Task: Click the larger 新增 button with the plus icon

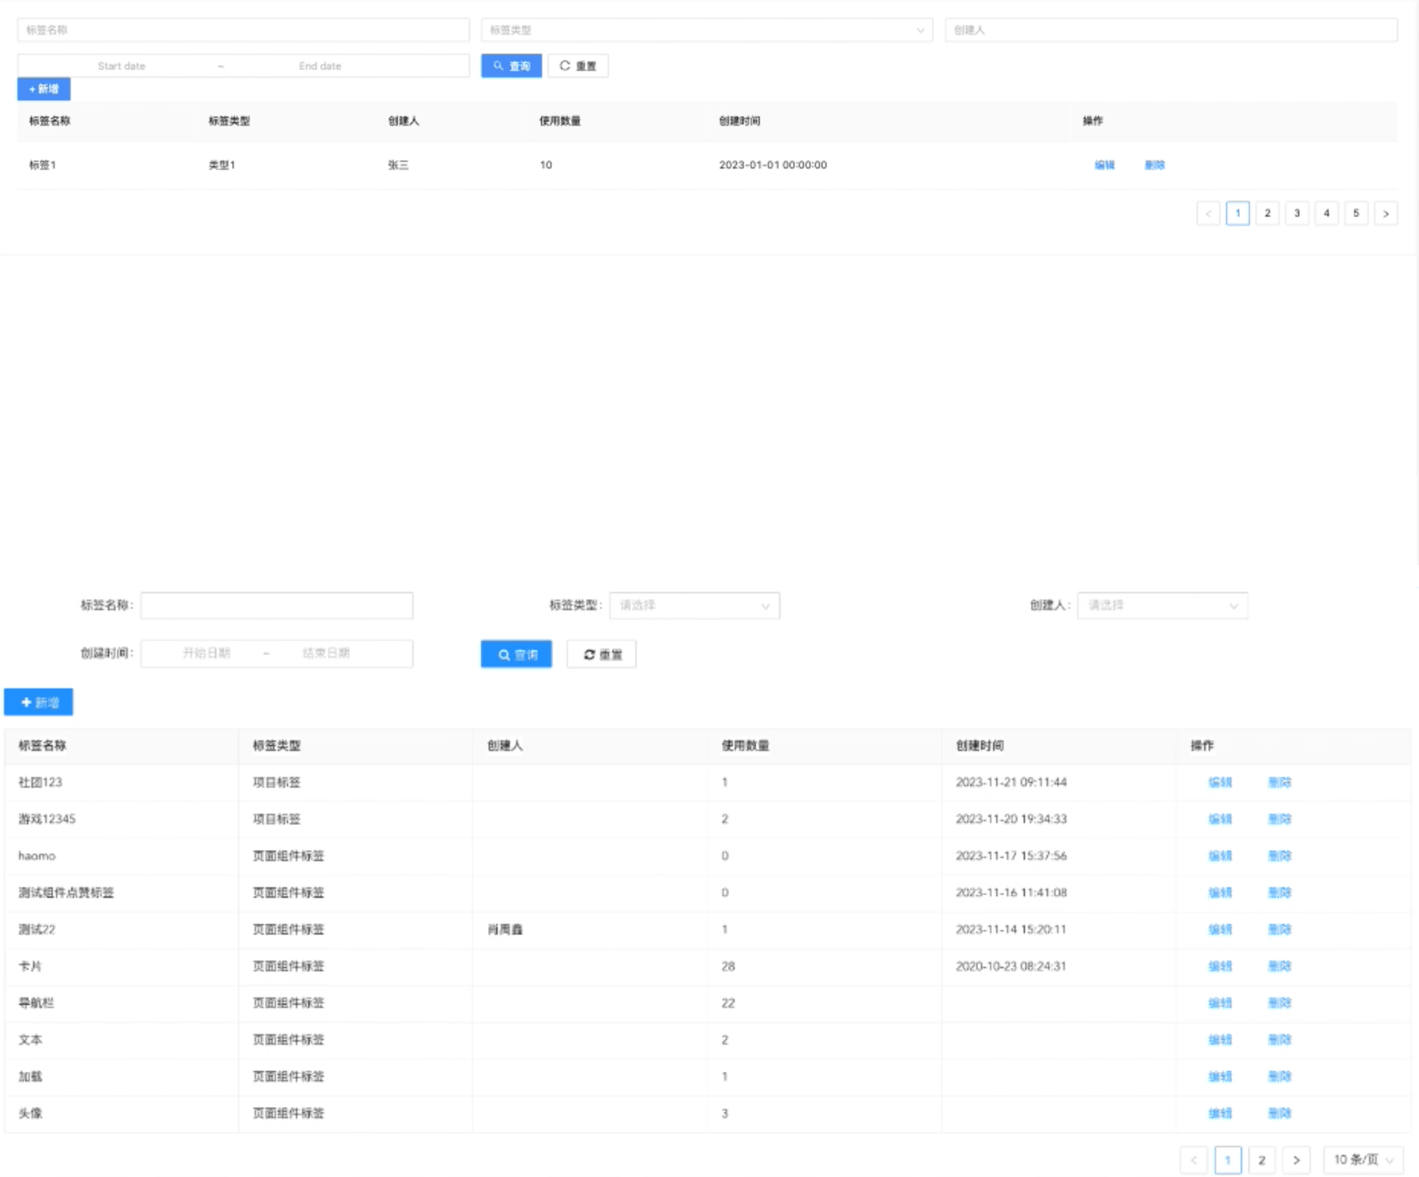Action: 38,702
